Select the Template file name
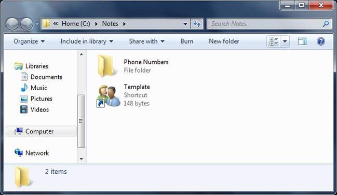 point(137,87)
